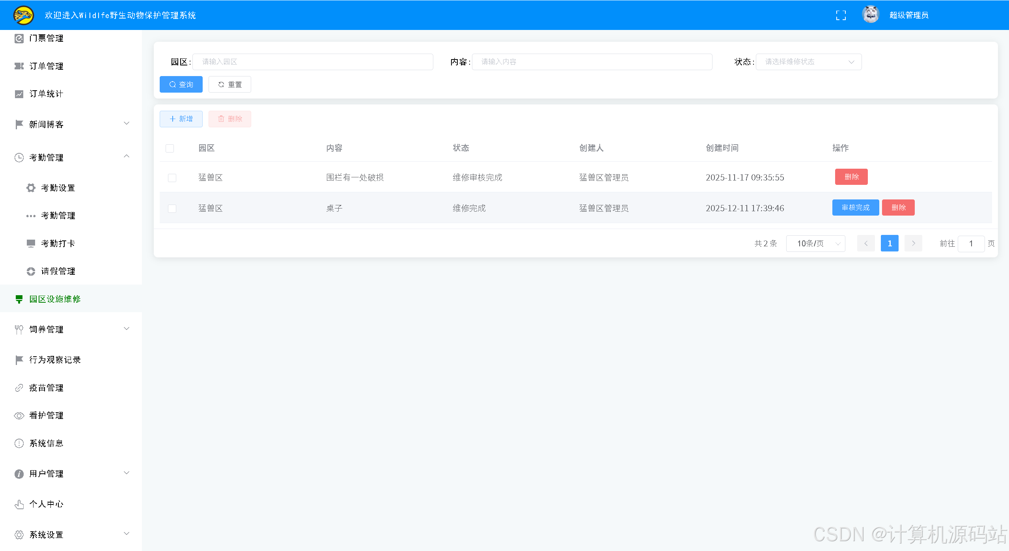Check the row with content 桌子
The image size is (1009, 551).
click(172, 208)
